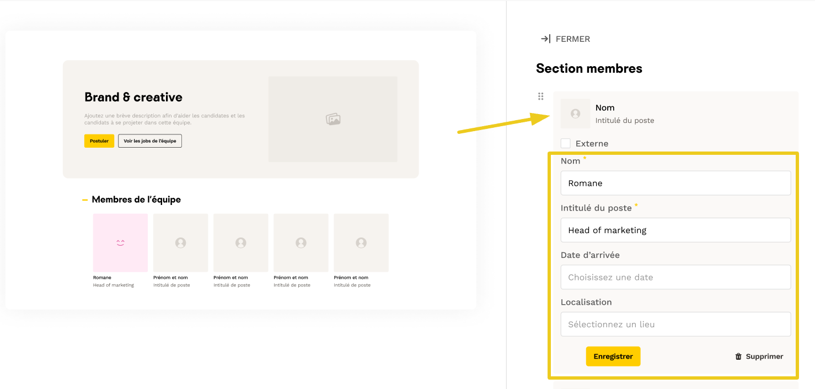
Task: Click Voir les jobs de l'équipe button
Action: [x=150, y=141]
